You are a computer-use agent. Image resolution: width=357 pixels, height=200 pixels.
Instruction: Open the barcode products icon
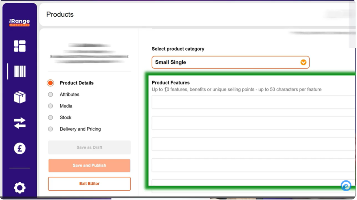click(x=20, y=71)
